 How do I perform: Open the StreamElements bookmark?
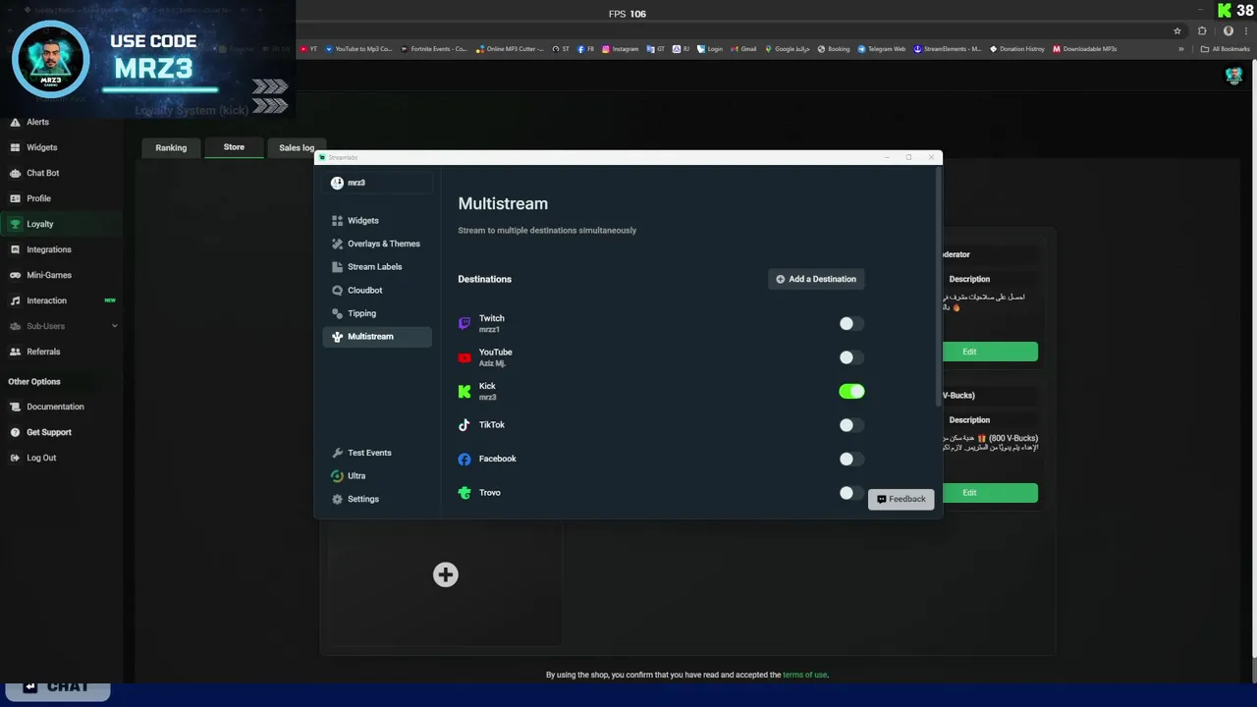coord(948,49)
